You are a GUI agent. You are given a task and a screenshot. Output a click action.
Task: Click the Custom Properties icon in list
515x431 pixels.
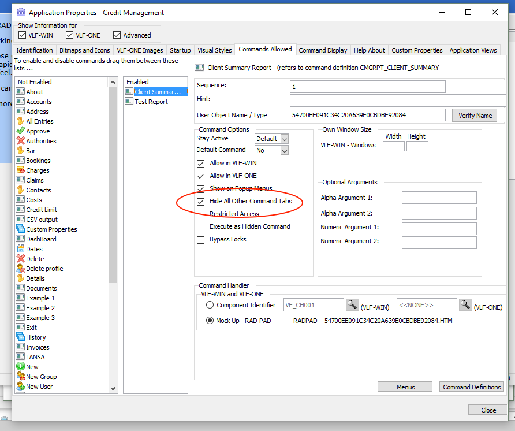click(21, 229)
